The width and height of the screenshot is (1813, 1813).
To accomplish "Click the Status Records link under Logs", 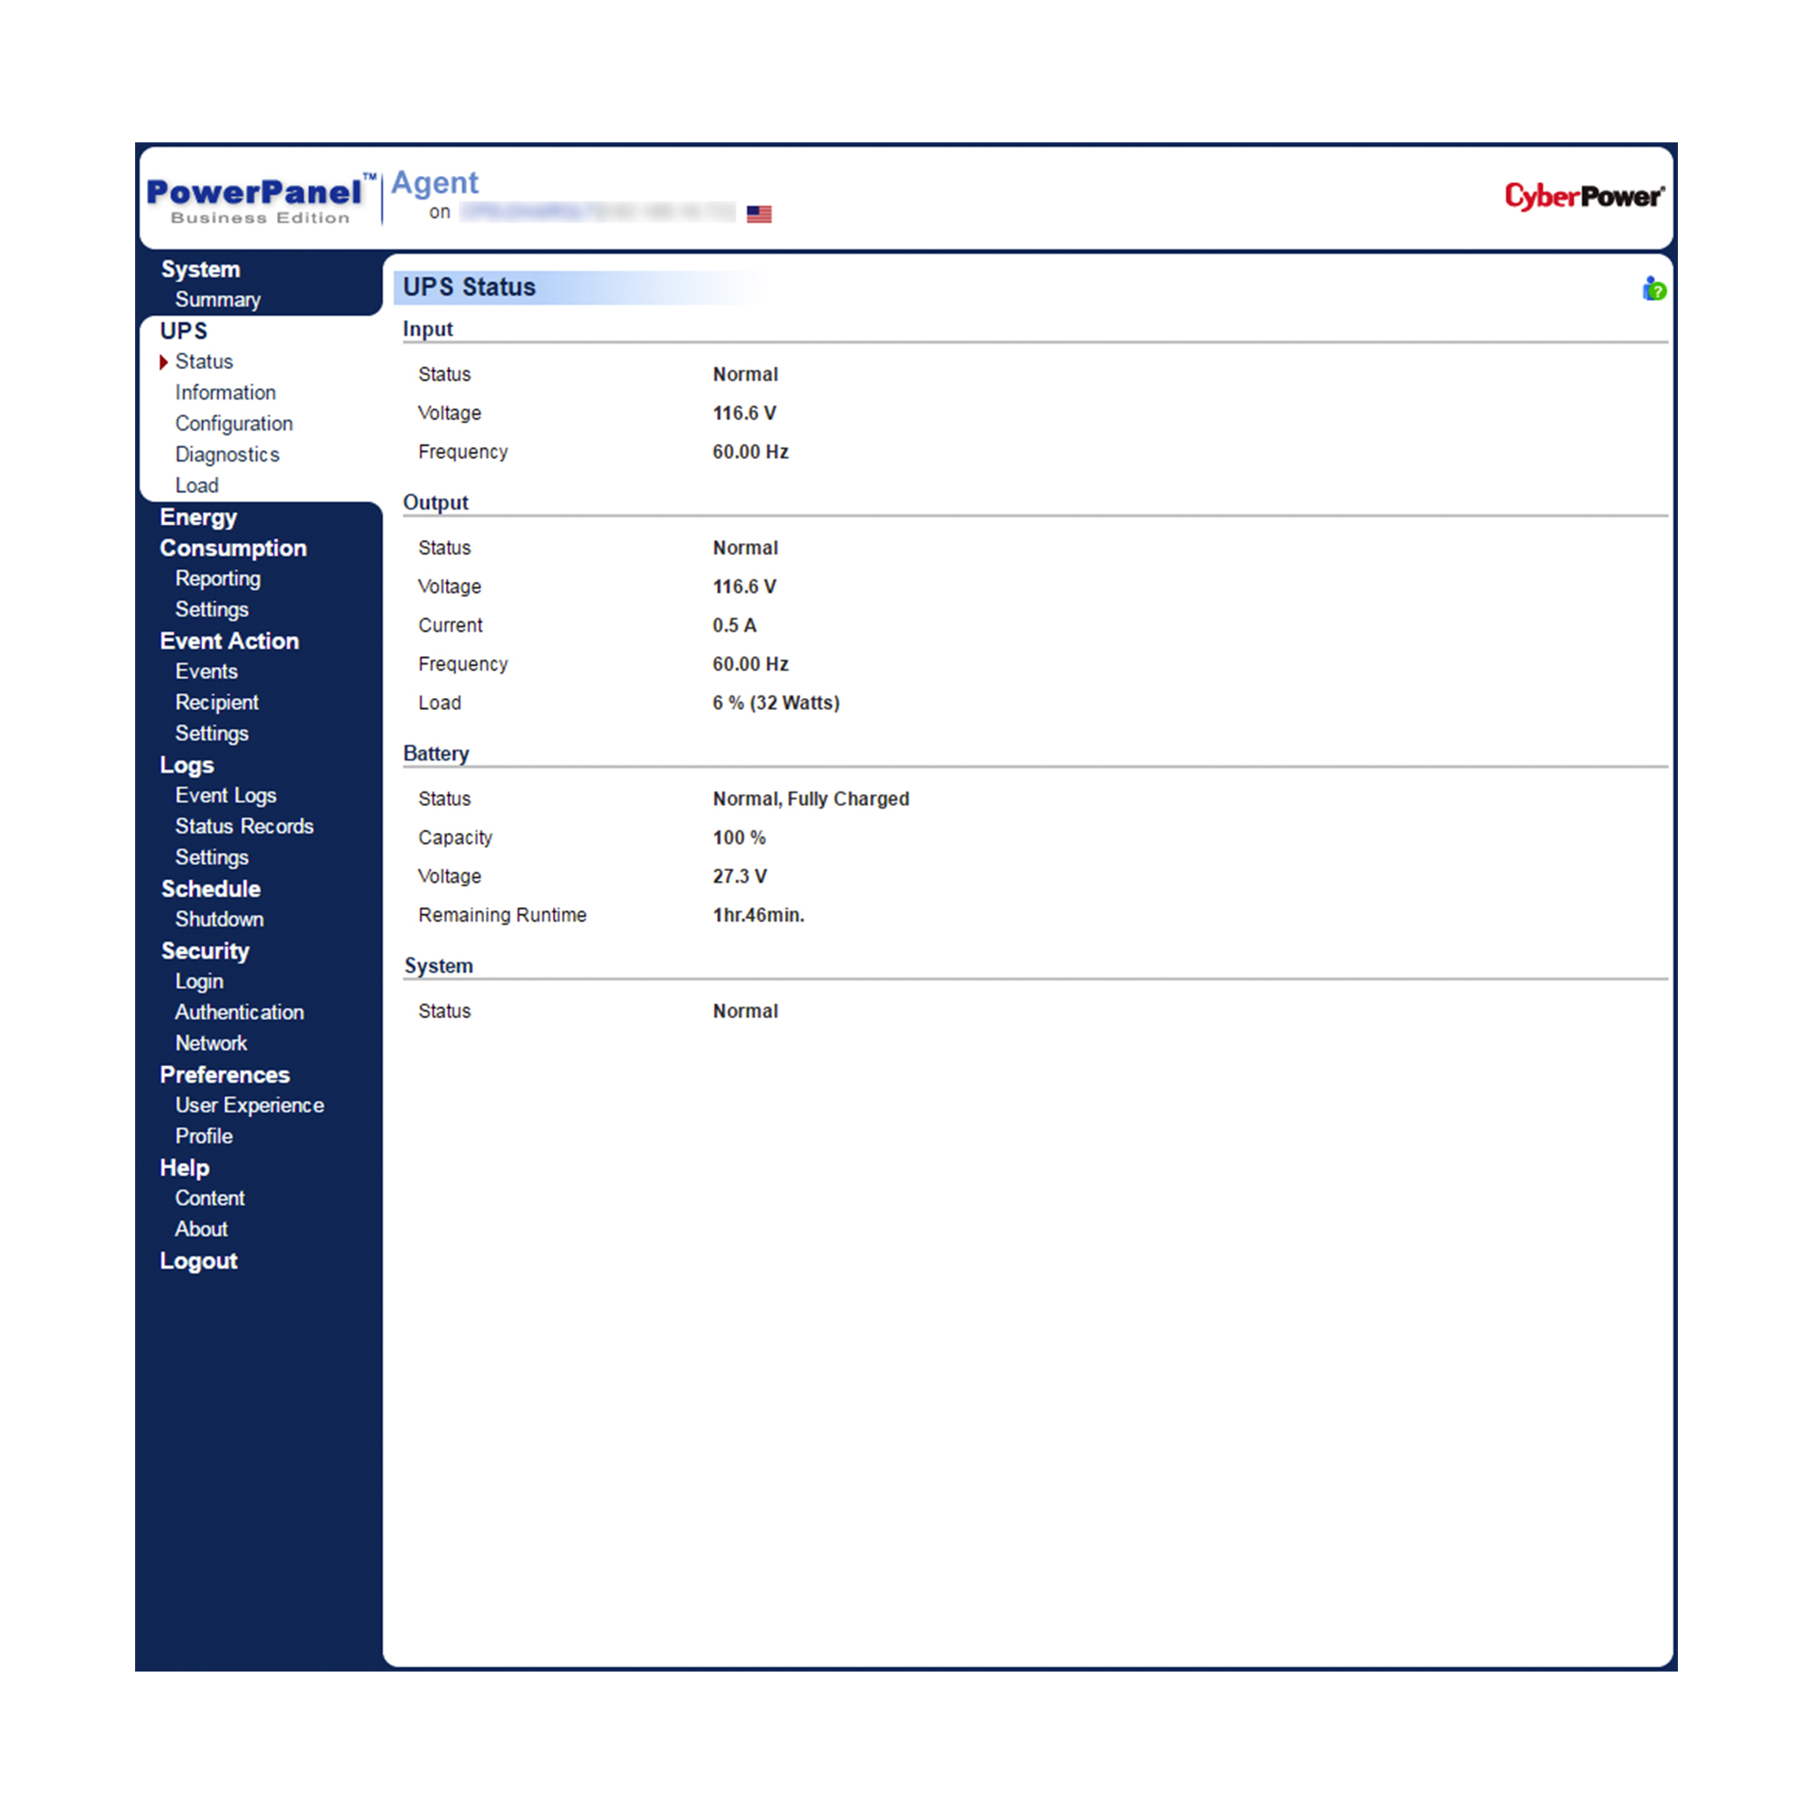I will click(246, 827).
